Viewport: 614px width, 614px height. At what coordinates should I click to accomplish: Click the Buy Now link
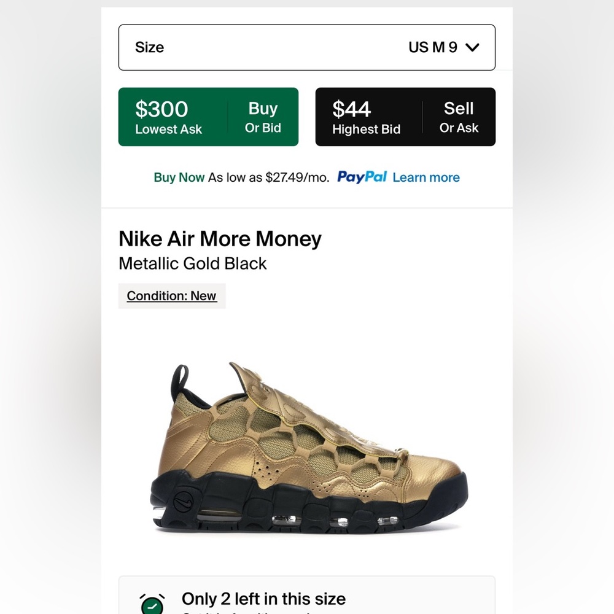(179, 177)
